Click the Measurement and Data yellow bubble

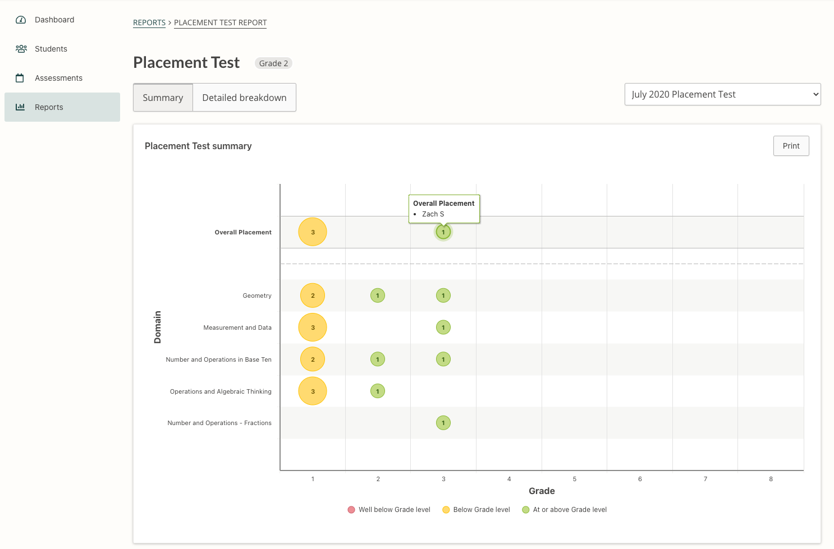click(313, 327)
